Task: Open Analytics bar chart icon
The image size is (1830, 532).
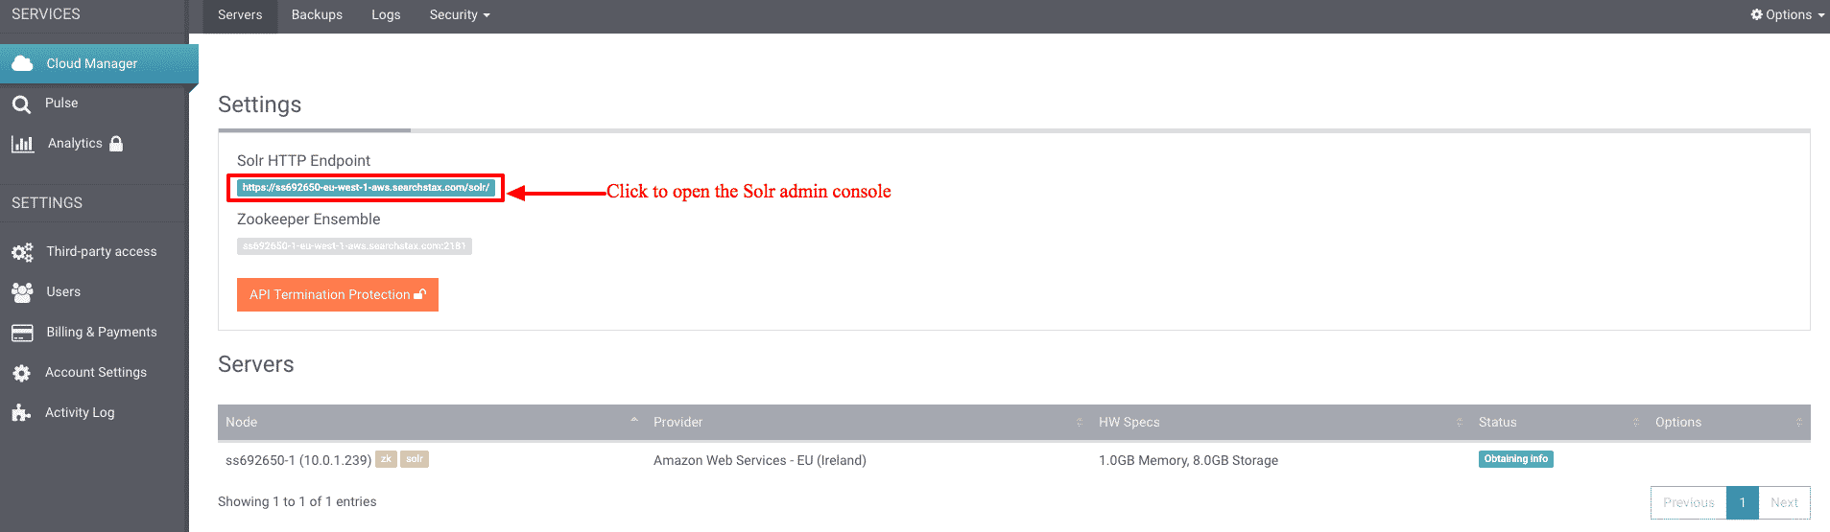Action: pyautogui.click(x=22, y=144)
